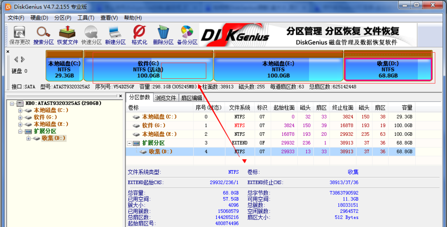The image size is (447, 227).
Task: Select 本地磁盘(C:) 29.3GB block in disk map
Action: (64, 66)
